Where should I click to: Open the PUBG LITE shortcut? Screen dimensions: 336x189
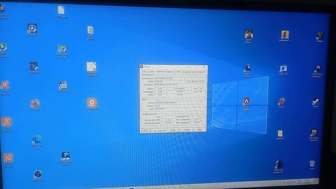(283, 70)
